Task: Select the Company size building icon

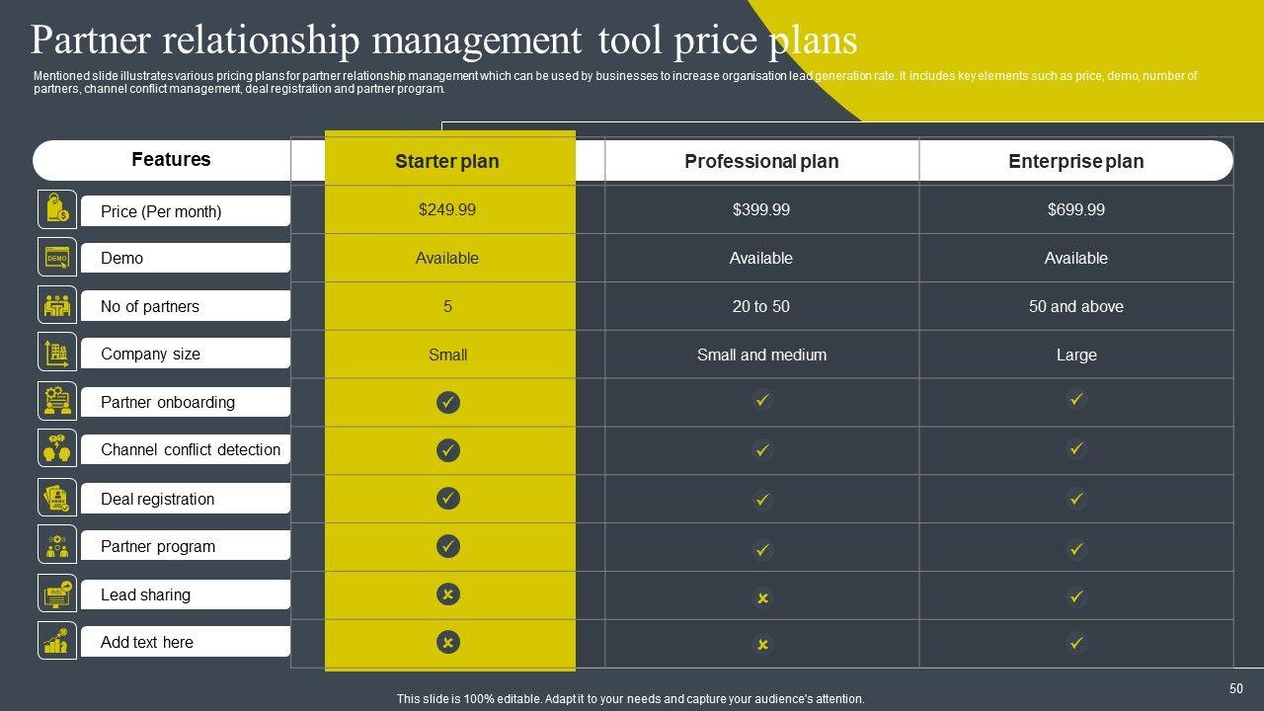Action: 56,353
